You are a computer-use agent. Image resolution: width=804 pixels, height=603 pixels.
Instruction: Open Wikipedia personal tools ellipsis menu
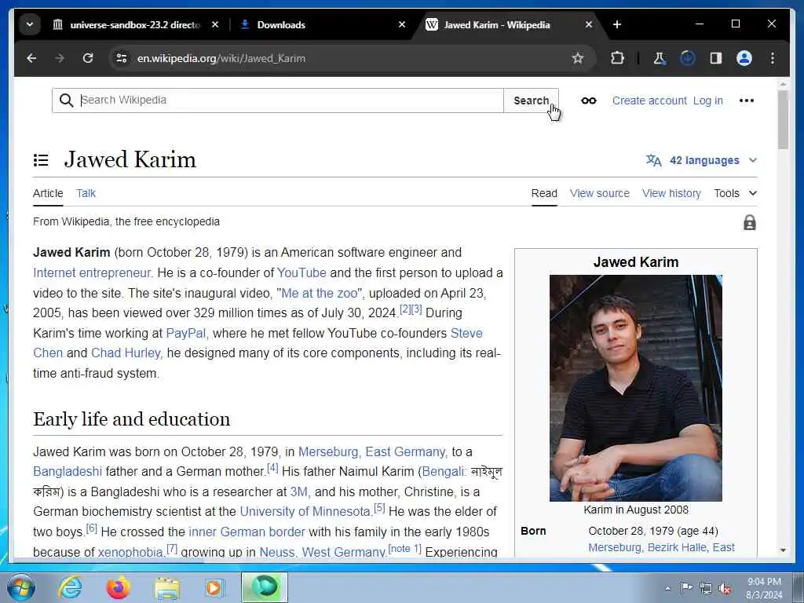(747, 100)
